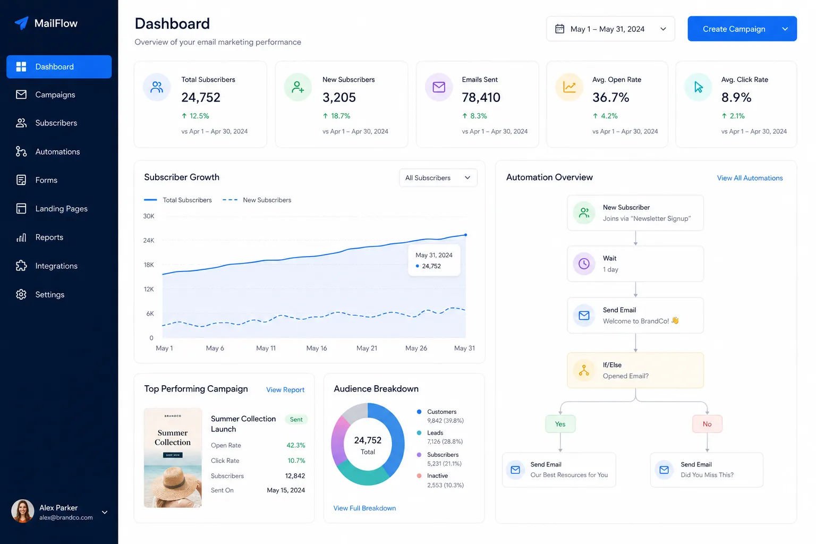Click the Wait 1 day automation step
816x544 pixels.
pos(635,263)
